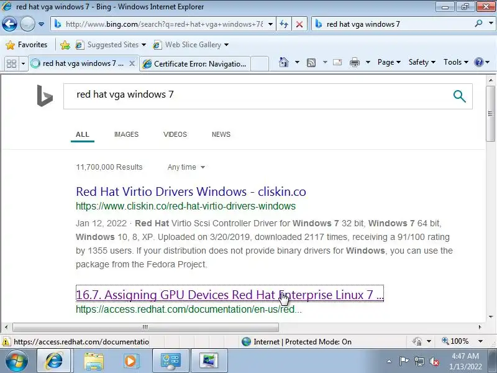This screenshot has height=373, width=497.
Task: Click 'Internet | Protected Mode: On' status
Action: pos(296,342)
